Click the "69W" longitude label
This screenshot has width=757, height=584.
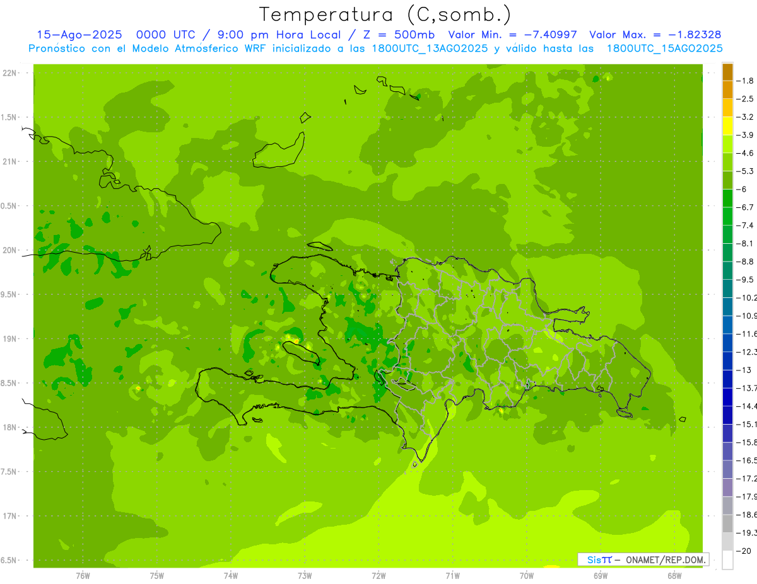[601, 575]
